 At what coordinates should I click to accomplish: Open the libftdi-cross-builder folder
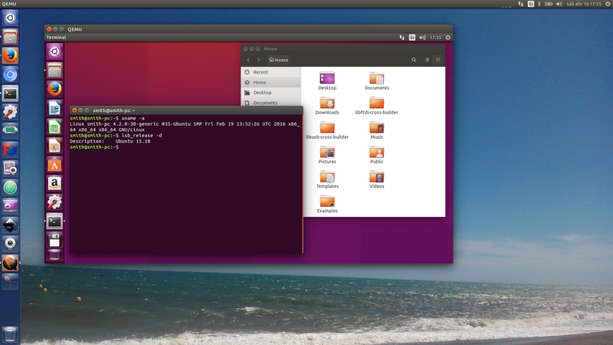[x=376, y=103]
